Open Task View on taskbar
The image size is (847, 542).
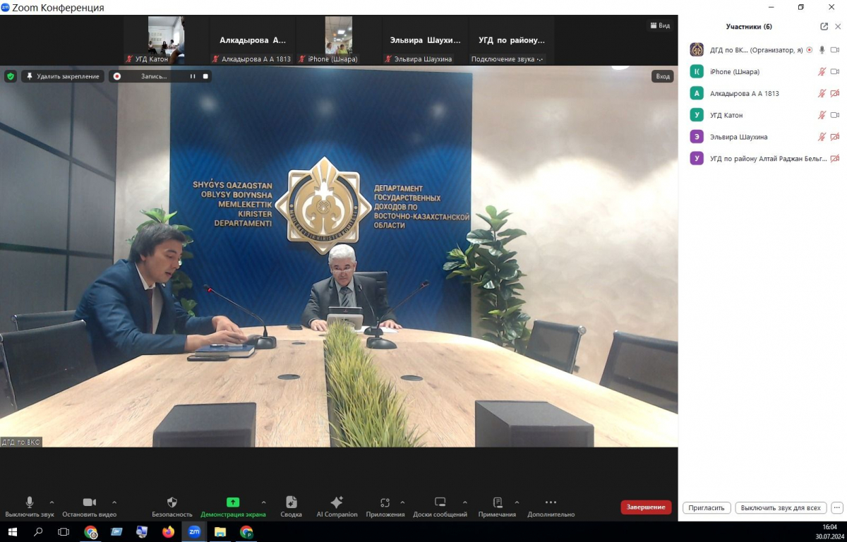64,531
